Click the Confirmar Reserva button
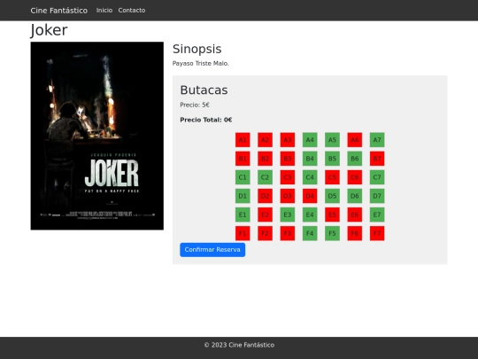Viewport: 478px width, 359px height. coord(212,250)
